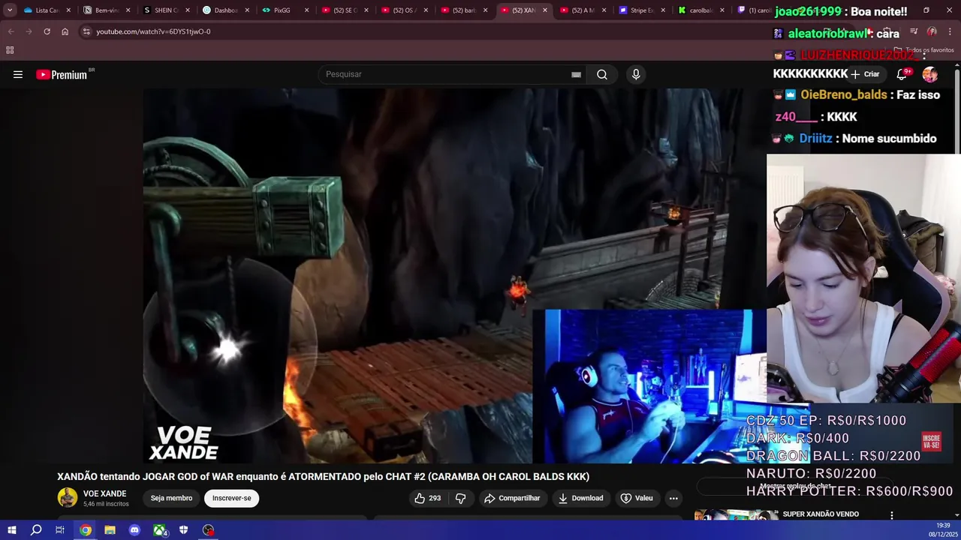961x540 pixels.
Task: Click the Download button
Action: coord(580,498)
